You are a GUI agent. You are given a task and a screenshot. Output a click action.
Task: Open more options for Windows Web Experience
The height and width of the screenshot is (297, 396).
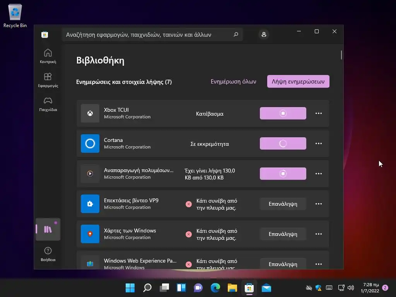pos(319,264)
